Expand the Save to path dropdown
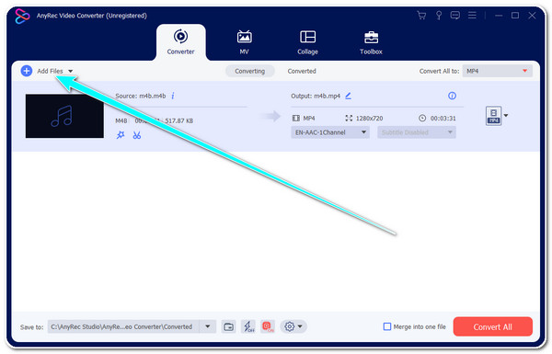Image resolution: width=552 pixels, height=354 pixels. click(208, 326)
